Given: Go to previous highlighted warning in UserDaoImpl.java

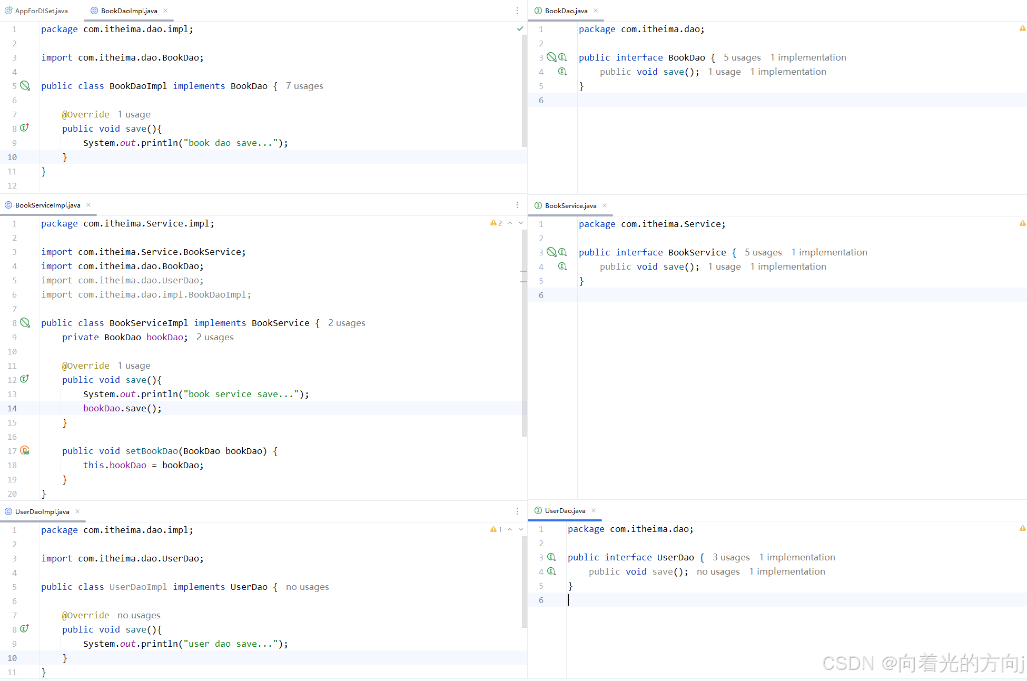Looking at the screenshot, I should click(510, 529).
